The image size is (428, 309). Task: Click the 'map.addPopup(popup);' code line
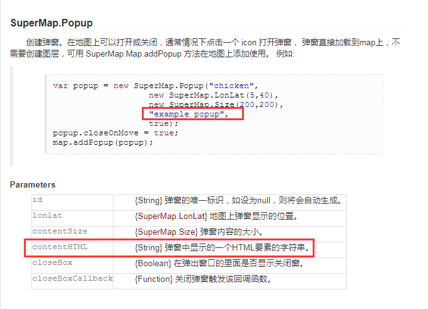coord(103,142)
